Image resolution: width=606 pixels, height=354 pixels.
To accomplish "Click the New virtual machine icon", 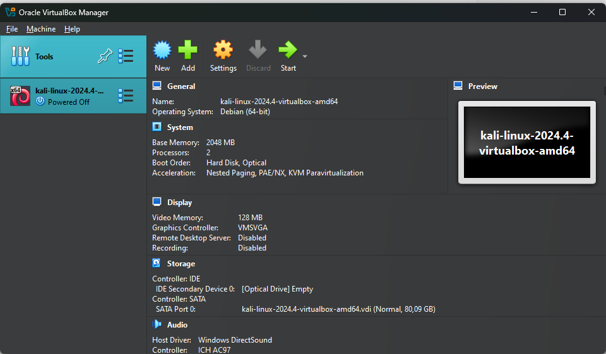I will (162, 50).
